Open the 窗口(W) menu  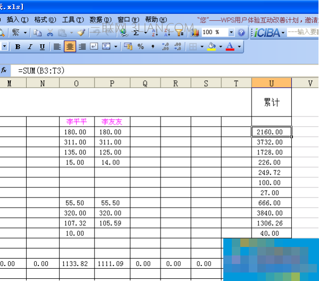pyautogui.click(x=128, y=20)
